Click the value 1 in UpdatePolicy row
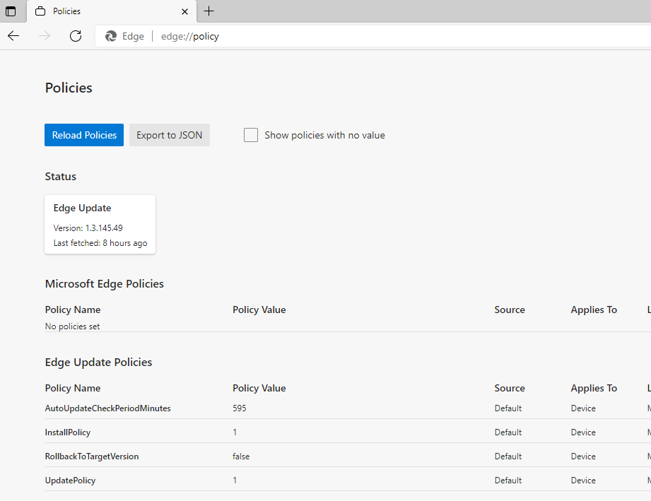The image size is (651, 501). [x=235, y=481]
